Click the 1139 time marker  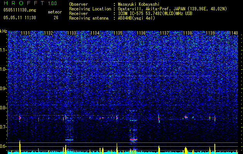pyautogui.click(x=211, y=33)
